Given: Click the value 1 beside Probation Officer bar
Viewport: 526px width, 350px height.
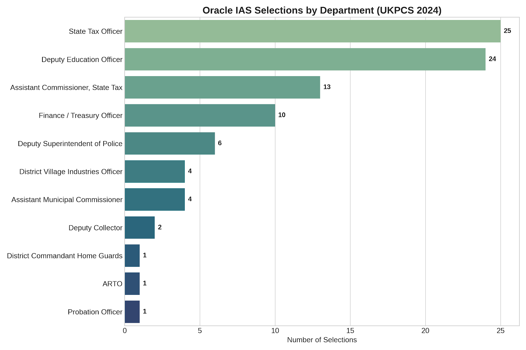Looking at the screenshot, I should pyautogui.click(x=145, y=311).
